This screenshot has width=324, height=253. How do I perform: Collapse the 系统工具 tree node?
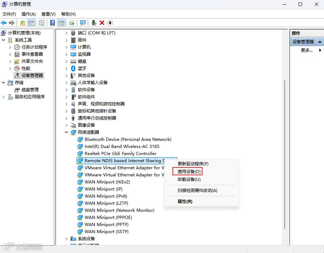[x=3, y=40]
